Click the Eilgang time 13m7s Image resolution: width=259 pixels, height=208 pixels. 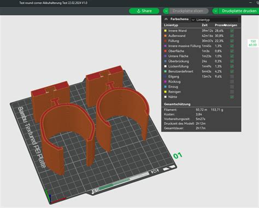[x=207, y=77]
